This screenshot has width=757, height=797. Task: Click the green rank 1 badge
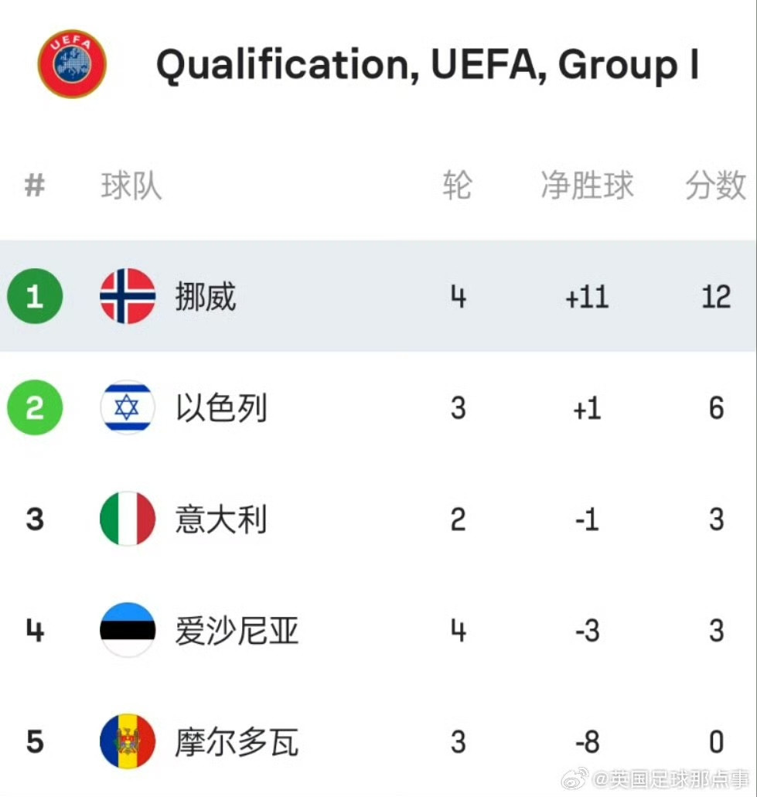pyautogui.click(x=35, y=296)
